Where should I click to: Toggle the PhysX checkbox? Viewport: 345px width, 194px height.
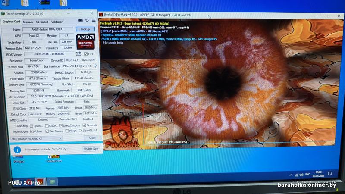[67, 131]
